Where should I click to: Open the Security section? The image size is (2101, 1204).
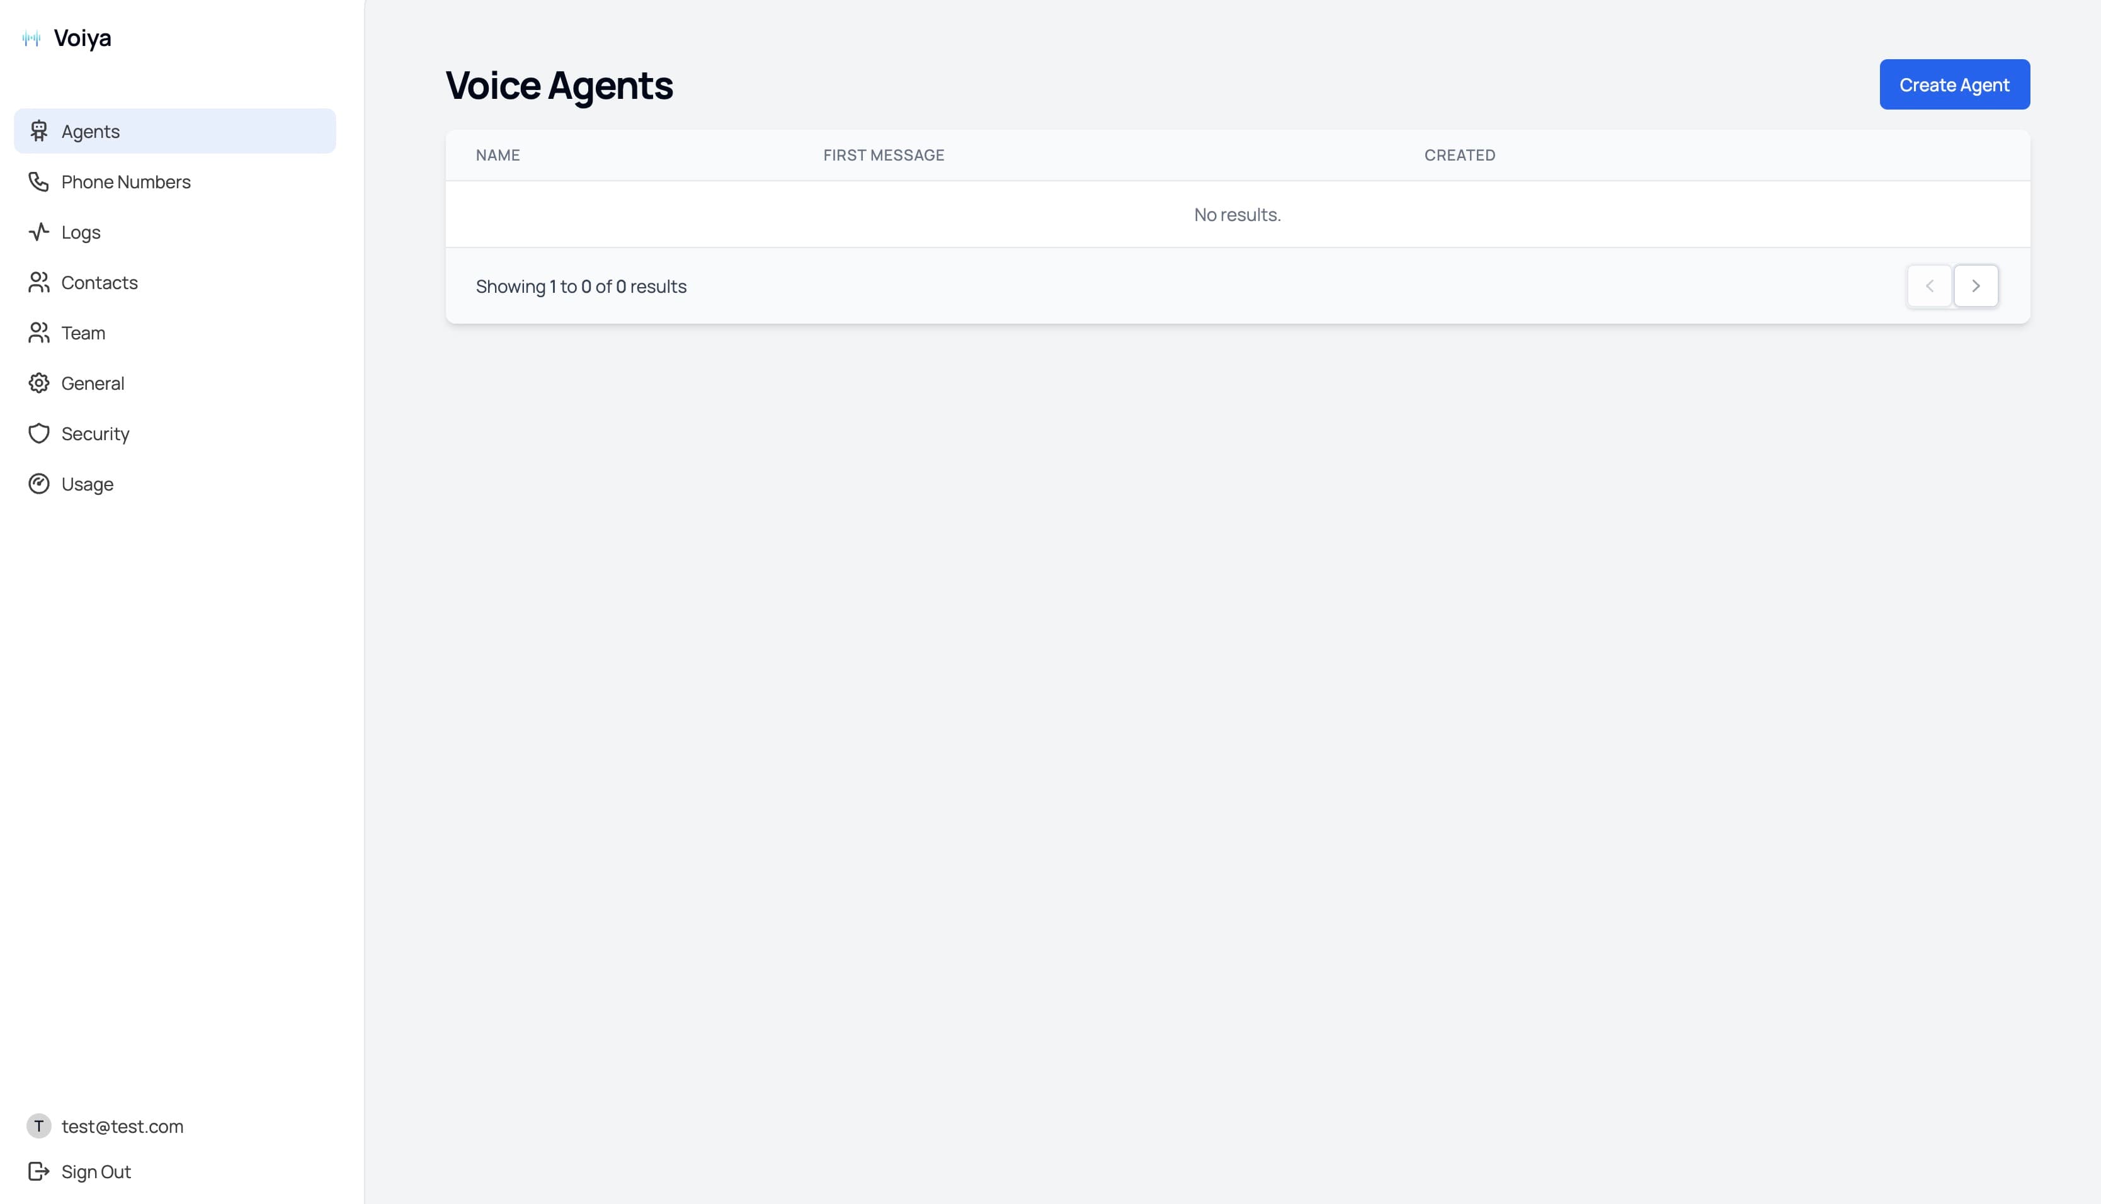pos(175,433)
